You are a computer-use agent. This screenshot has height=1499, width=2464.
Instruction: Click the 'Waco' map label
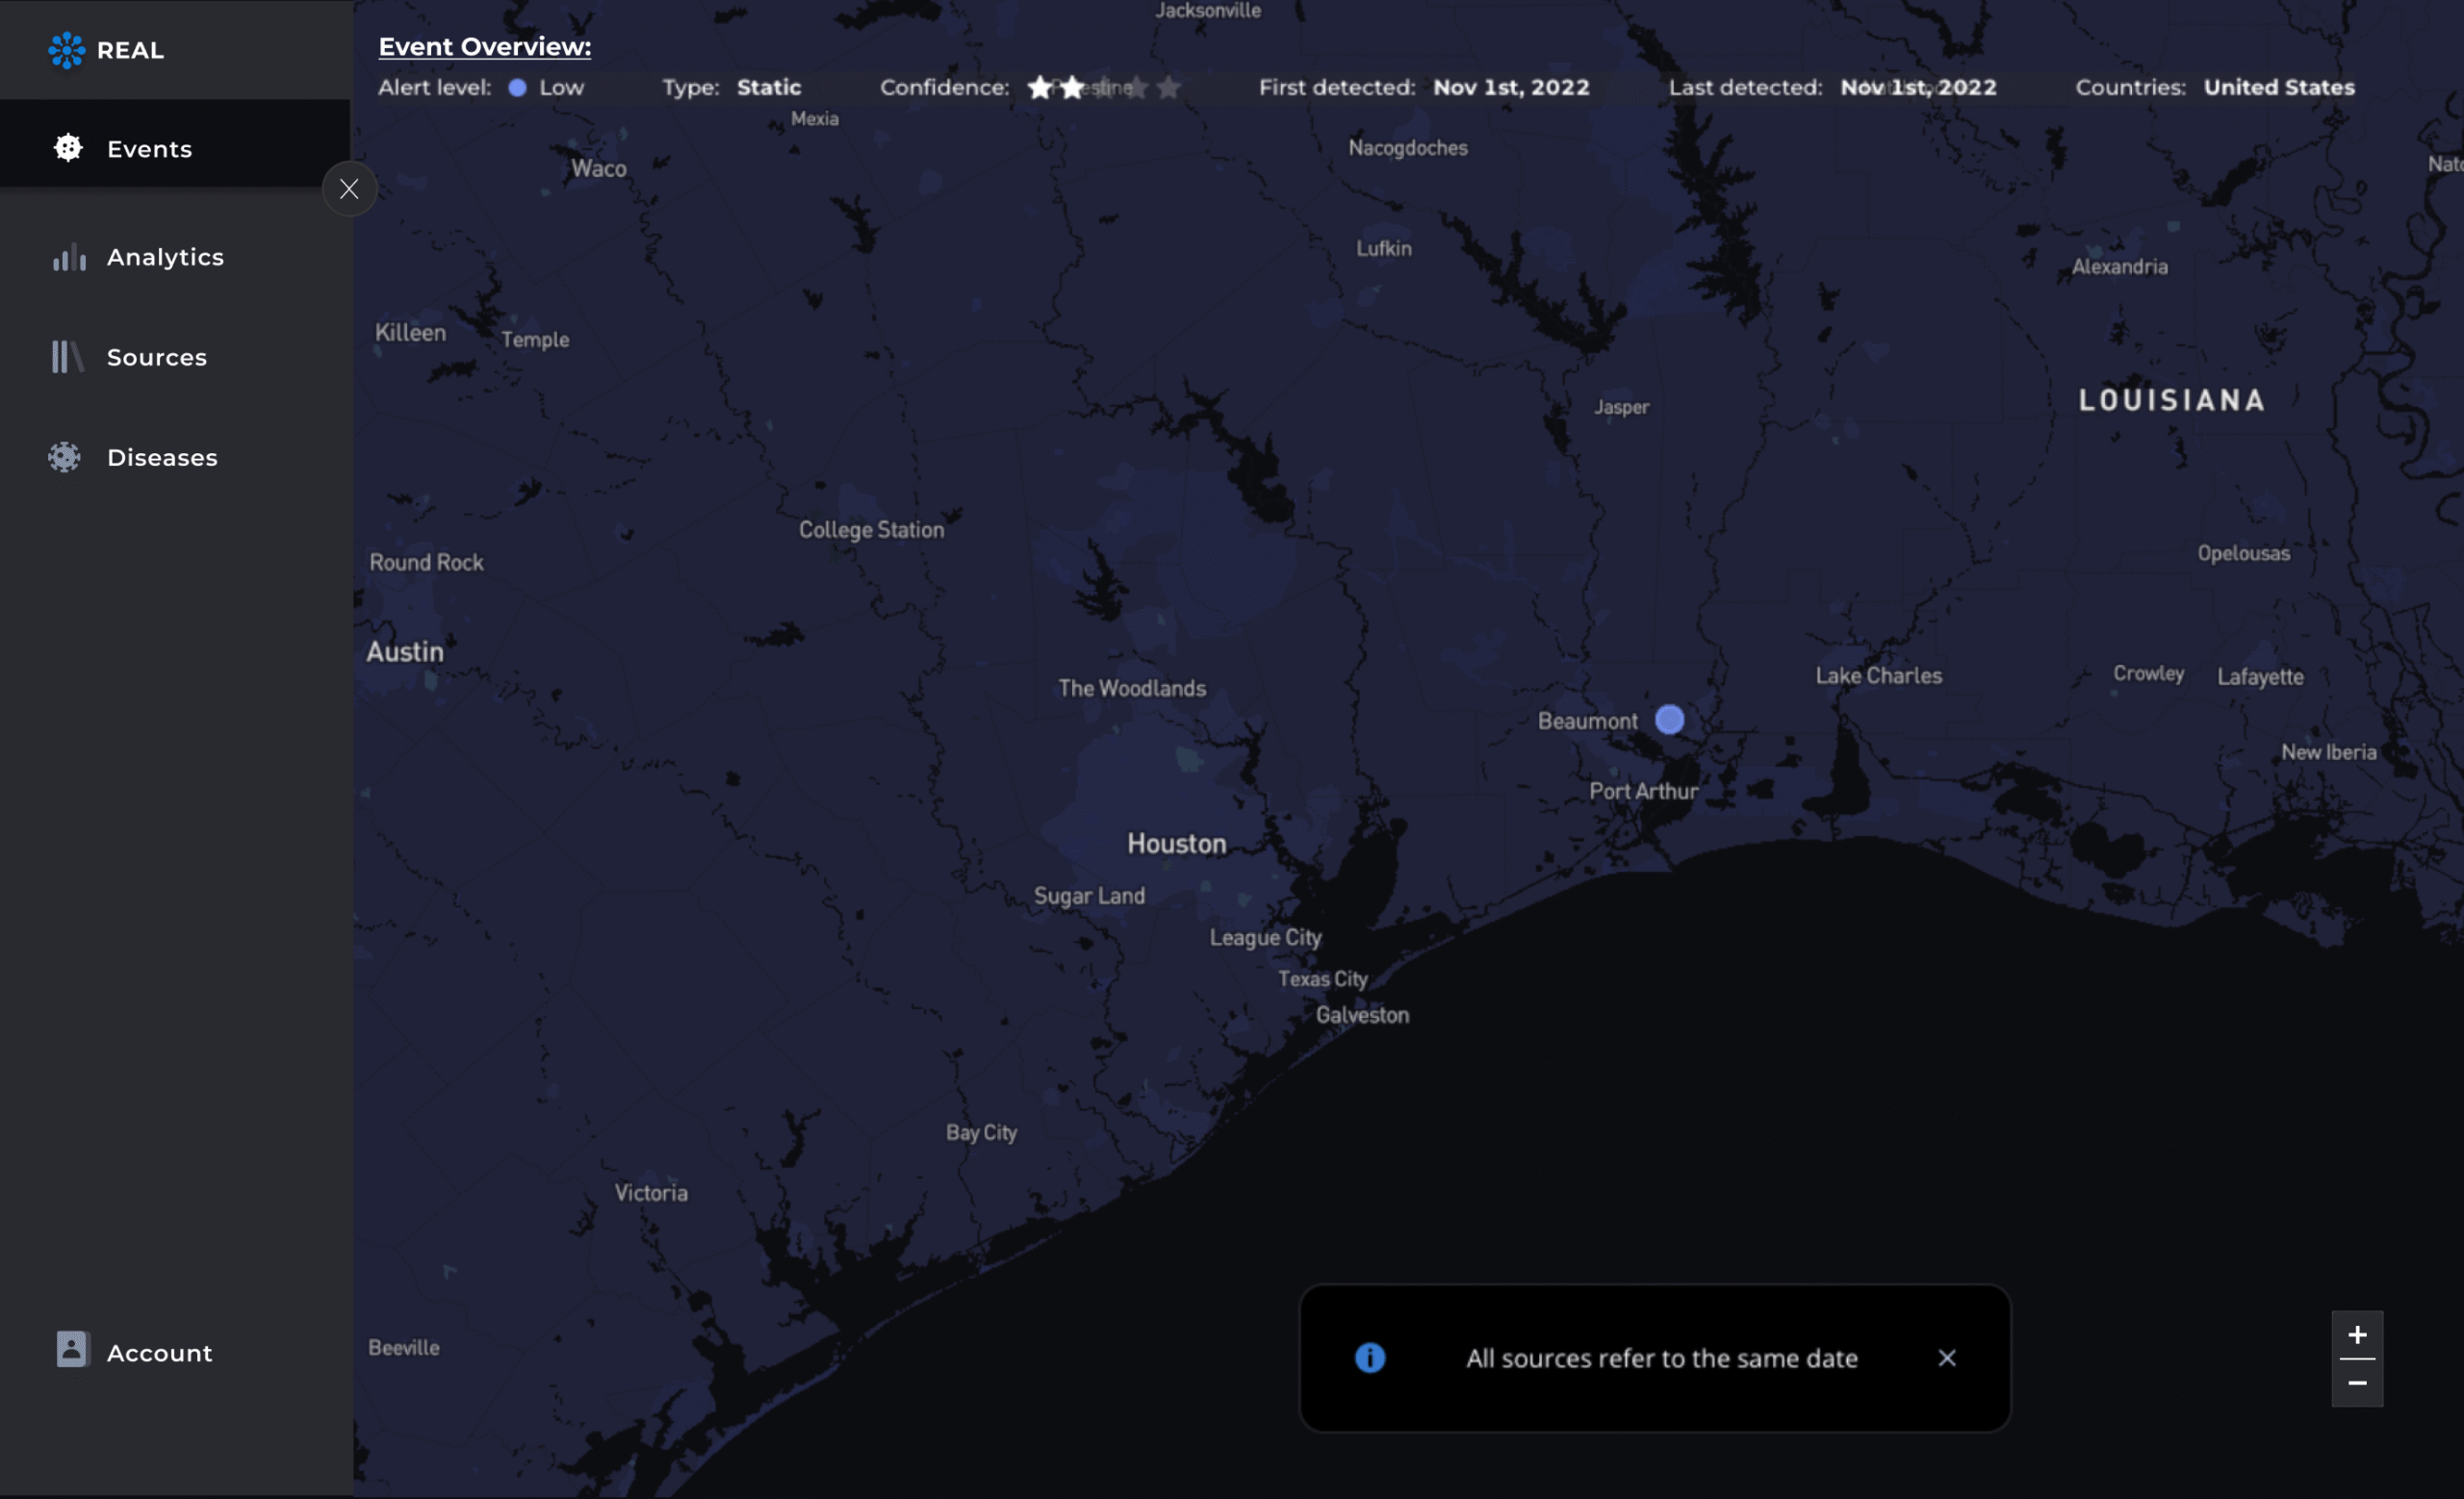[x=599, y=167]
